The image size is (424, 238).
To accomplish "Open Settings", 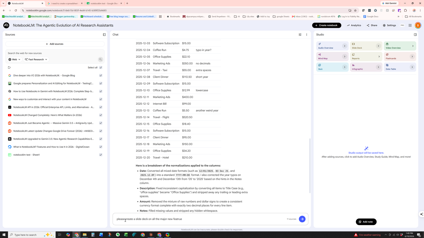I will (389, 25).
